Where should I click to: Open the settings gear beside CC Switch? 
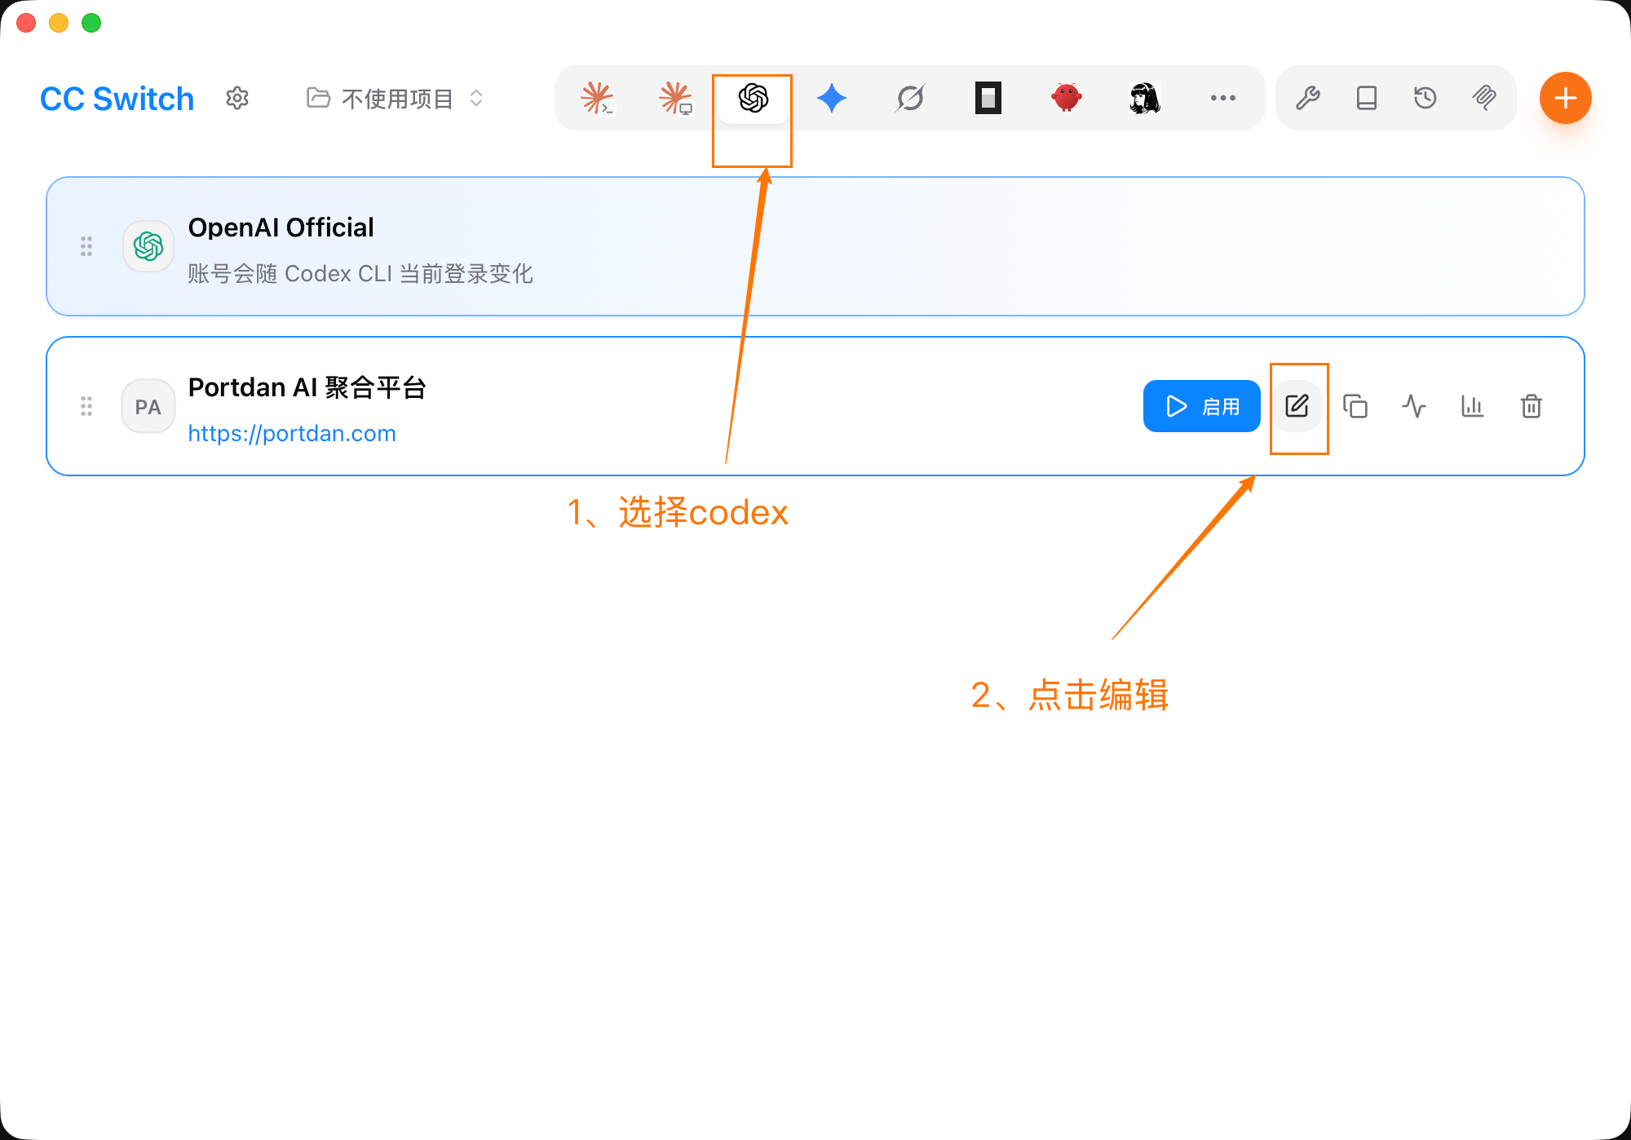coord(237,99)
